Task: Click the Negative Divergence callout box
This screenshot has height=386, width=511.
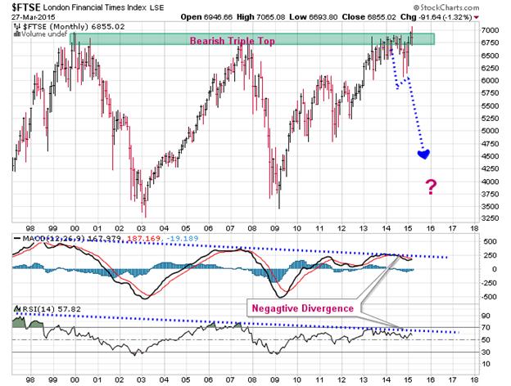Action: coord(303,307)
